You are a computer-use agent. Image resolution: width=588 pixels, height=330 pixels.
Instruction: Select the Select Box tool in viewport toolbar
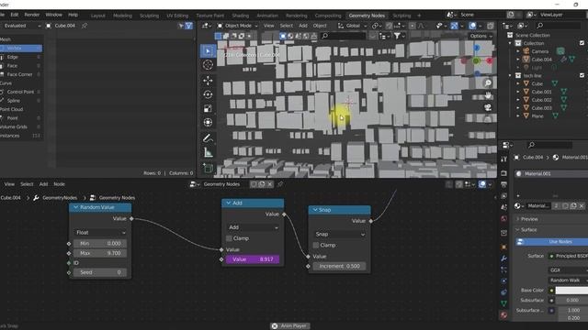tap(208, 51)
